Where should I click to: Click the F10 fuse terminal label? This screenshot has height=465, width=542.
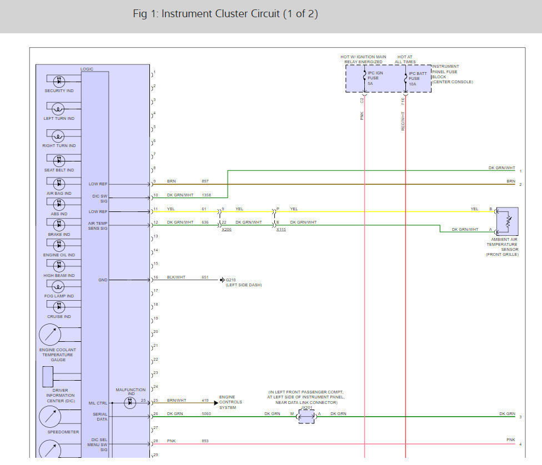(403, 101)
